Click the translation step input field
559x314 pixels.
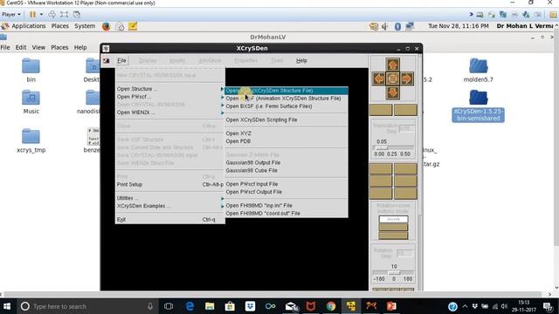tap(406, 129)
